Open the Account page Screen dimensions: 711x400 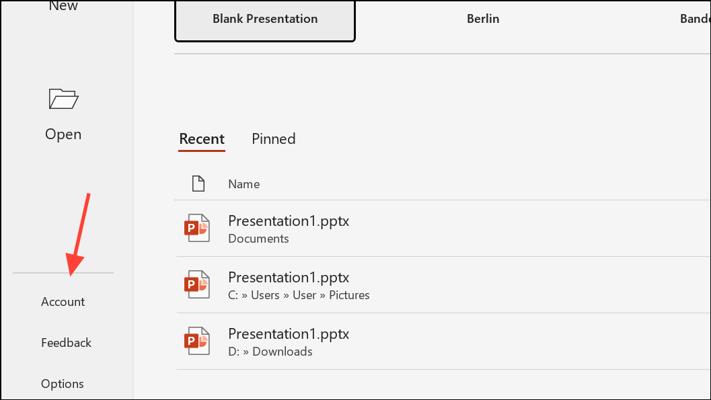[x=63, y=302]
